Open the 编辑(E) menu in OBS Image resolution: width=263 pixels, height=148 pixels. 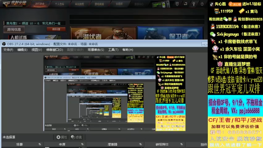(x=22, y=50)
